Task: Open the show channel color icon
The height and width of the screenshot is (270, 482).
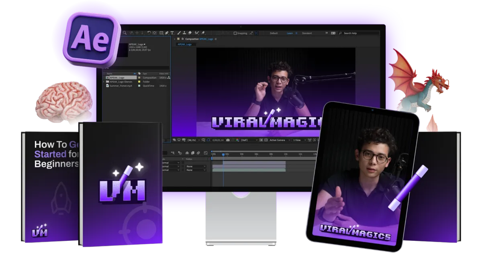Action: pos(237,140)
